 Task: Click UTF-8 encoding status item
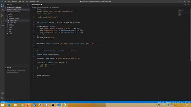174,102
